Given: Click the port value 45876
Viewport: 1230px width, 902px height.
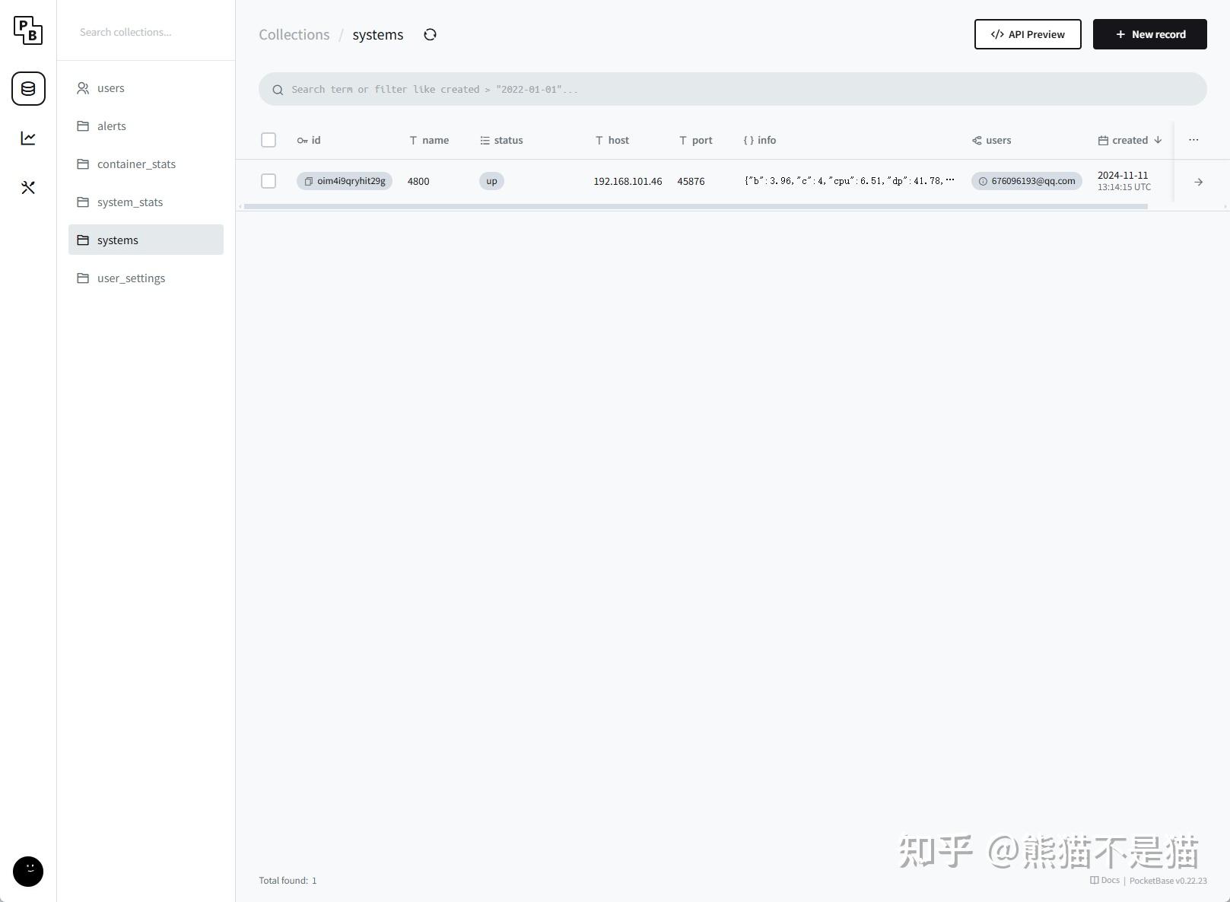Looking at the screenshot, I should coord(691,181).
